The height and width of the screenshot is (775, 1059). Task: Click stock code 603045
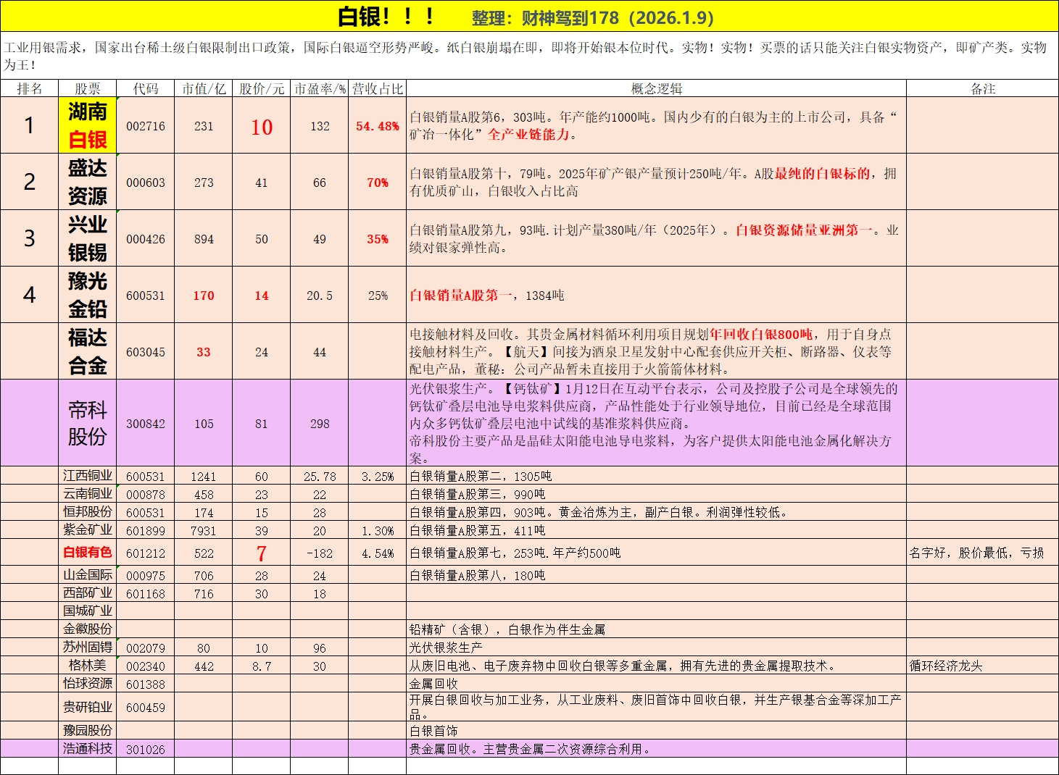(x=146, y=352)
